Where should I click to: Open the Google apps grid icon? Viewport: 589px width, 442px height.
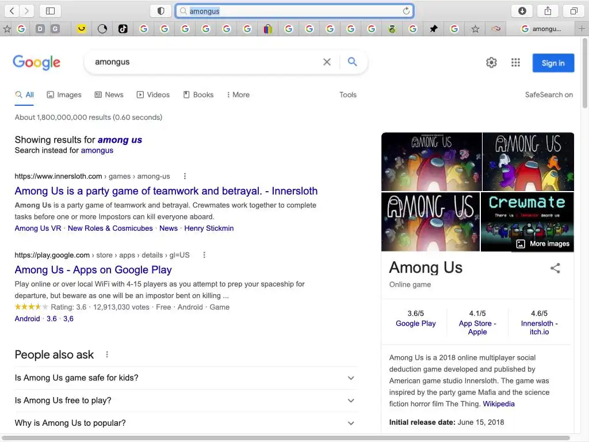tap(516, 62)
